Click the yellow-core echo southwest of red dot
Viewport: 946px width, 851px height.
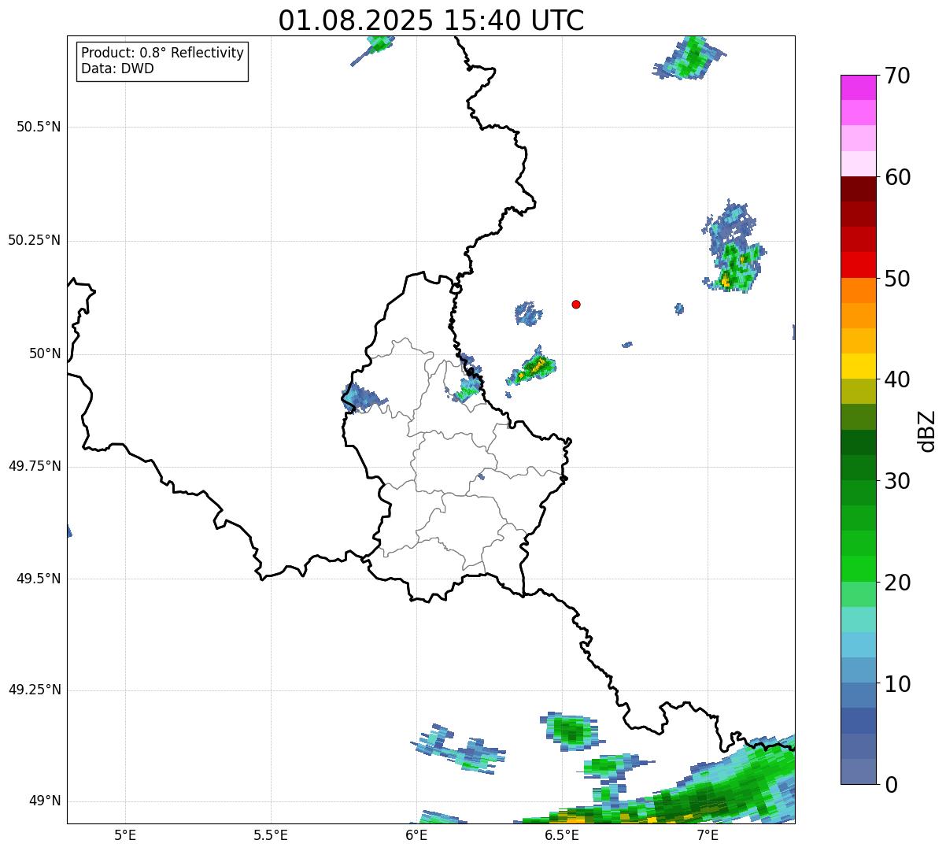pyautogui.click(x=533, y=366)
